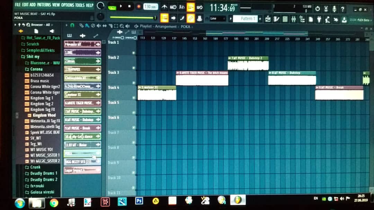Select the playlist Zoom tool icon
This screenshot has width=374, height=210.
pyautogui.click(x=122, y=26)
